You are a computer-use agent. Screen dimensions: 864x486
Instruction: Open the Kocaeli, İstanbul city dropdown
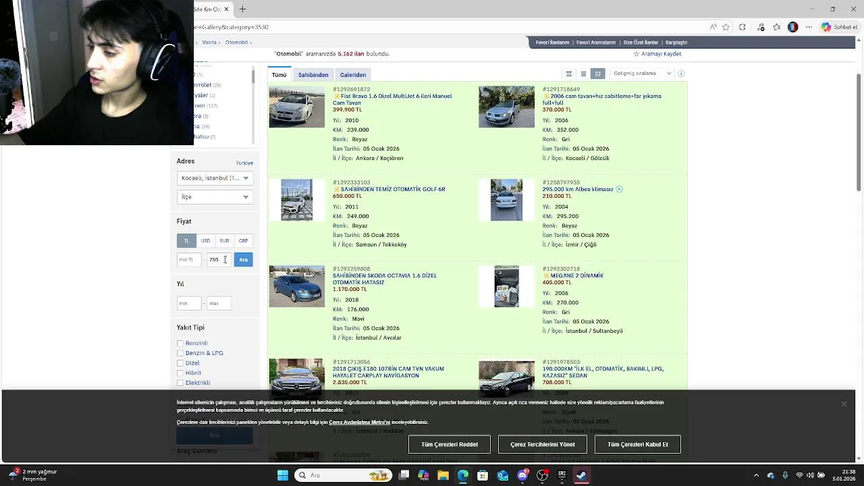click(x=215, y=178)
